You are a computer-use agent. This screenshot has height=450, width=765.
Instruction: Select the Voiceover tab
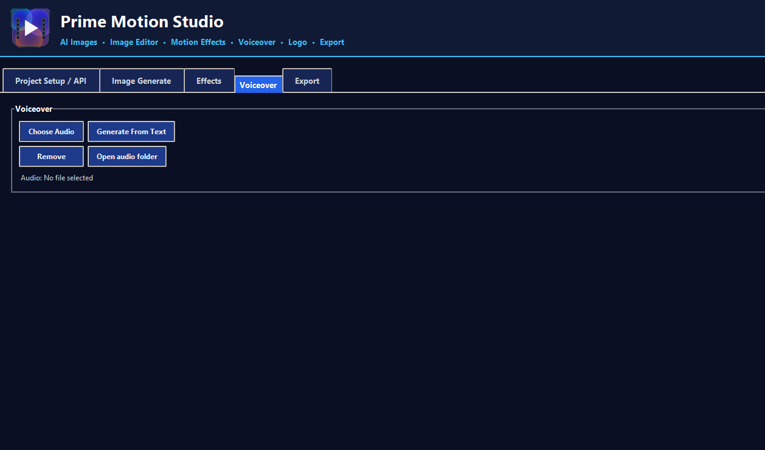[258, 85]
